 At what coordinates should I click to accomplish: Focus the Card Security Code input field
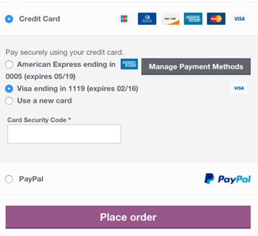64,134
